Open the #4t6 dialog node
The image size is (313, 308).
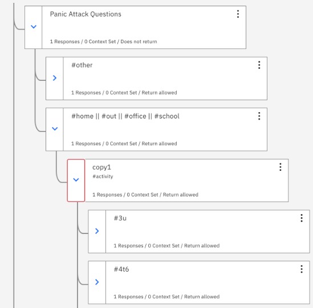[208, 282]
